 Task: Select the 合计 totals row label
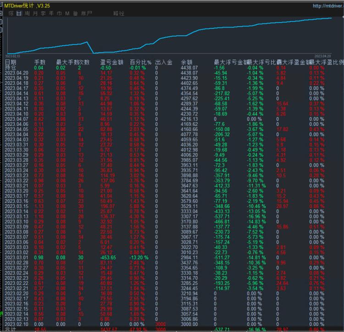pyautogui.click(x=10, y=329)
